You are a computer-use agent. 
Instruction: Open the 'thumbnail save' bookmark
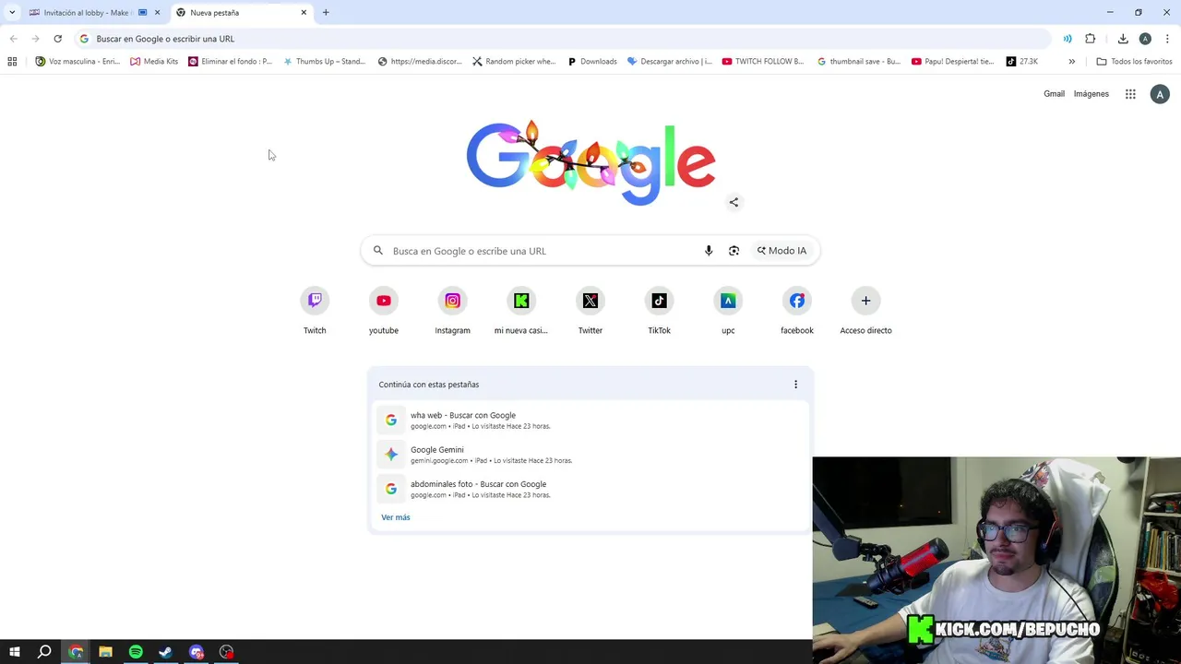859,62
